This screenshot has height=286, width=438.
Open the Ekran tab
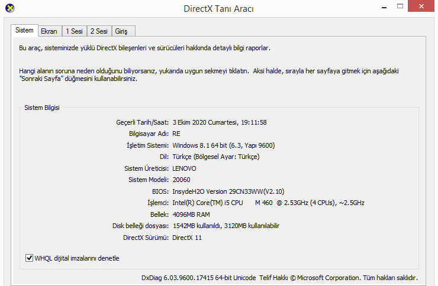click(49, 31)
